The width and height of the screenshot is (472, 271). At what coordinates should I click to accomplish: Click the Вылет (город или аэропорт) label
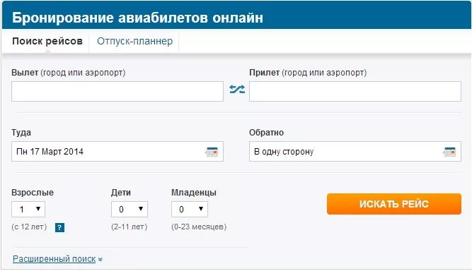pos(69,73)
